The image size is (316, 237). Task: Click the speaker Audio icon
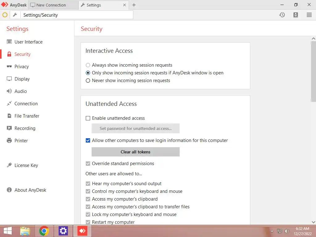(x=9, y=91)
